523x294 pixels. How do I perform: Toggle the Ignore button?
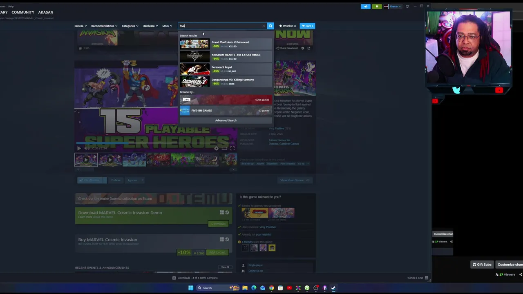[132, 180]
